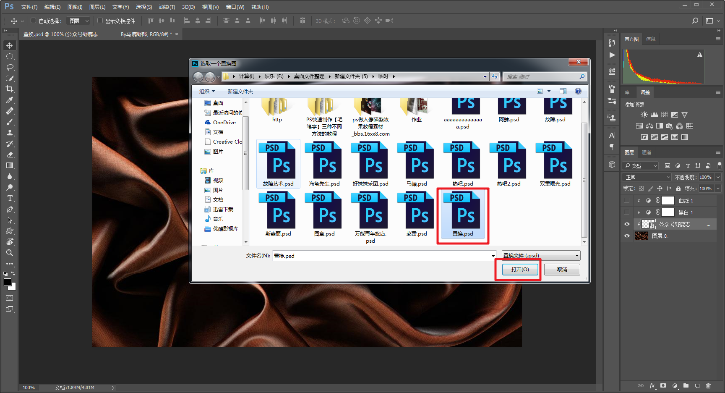Hide the 公众号野鹿志 layer
Screen dimensions: 725x393
[x=627, y=224]
